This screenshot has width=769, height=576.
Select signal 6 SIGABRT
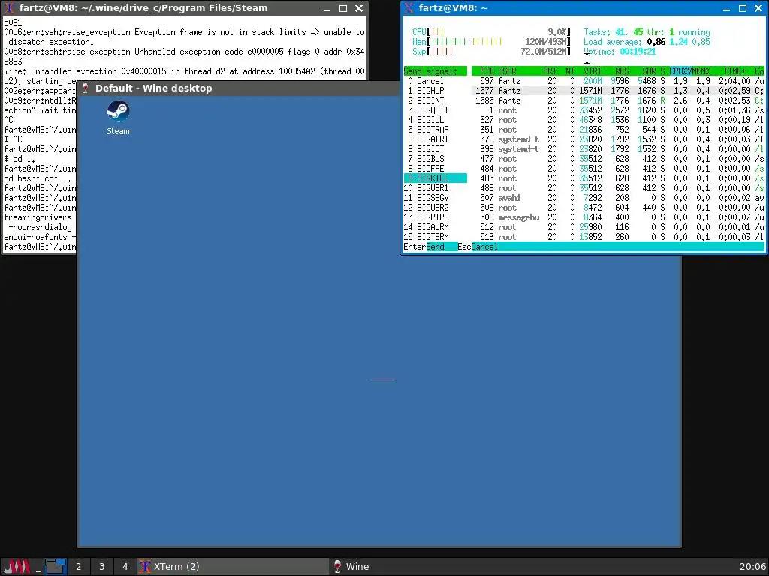coord(435,139)
